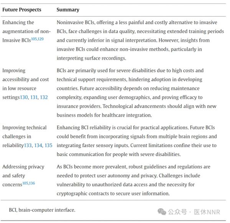Open citation 105 next to safety concerns

point(25,182)
